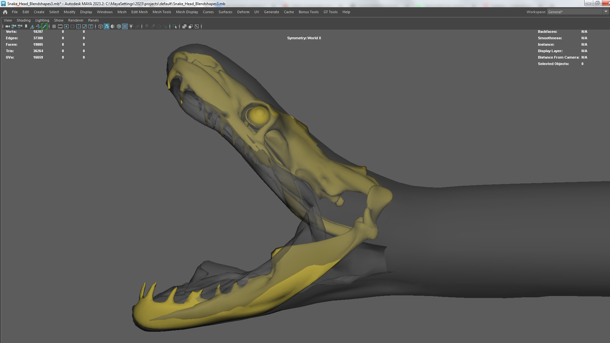610x343 pixels.
Task: Open the Create menu
Action: [39, 12]
